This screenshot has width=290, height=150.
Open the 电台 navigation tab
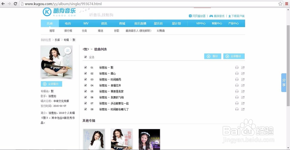(x=68, y=24)
